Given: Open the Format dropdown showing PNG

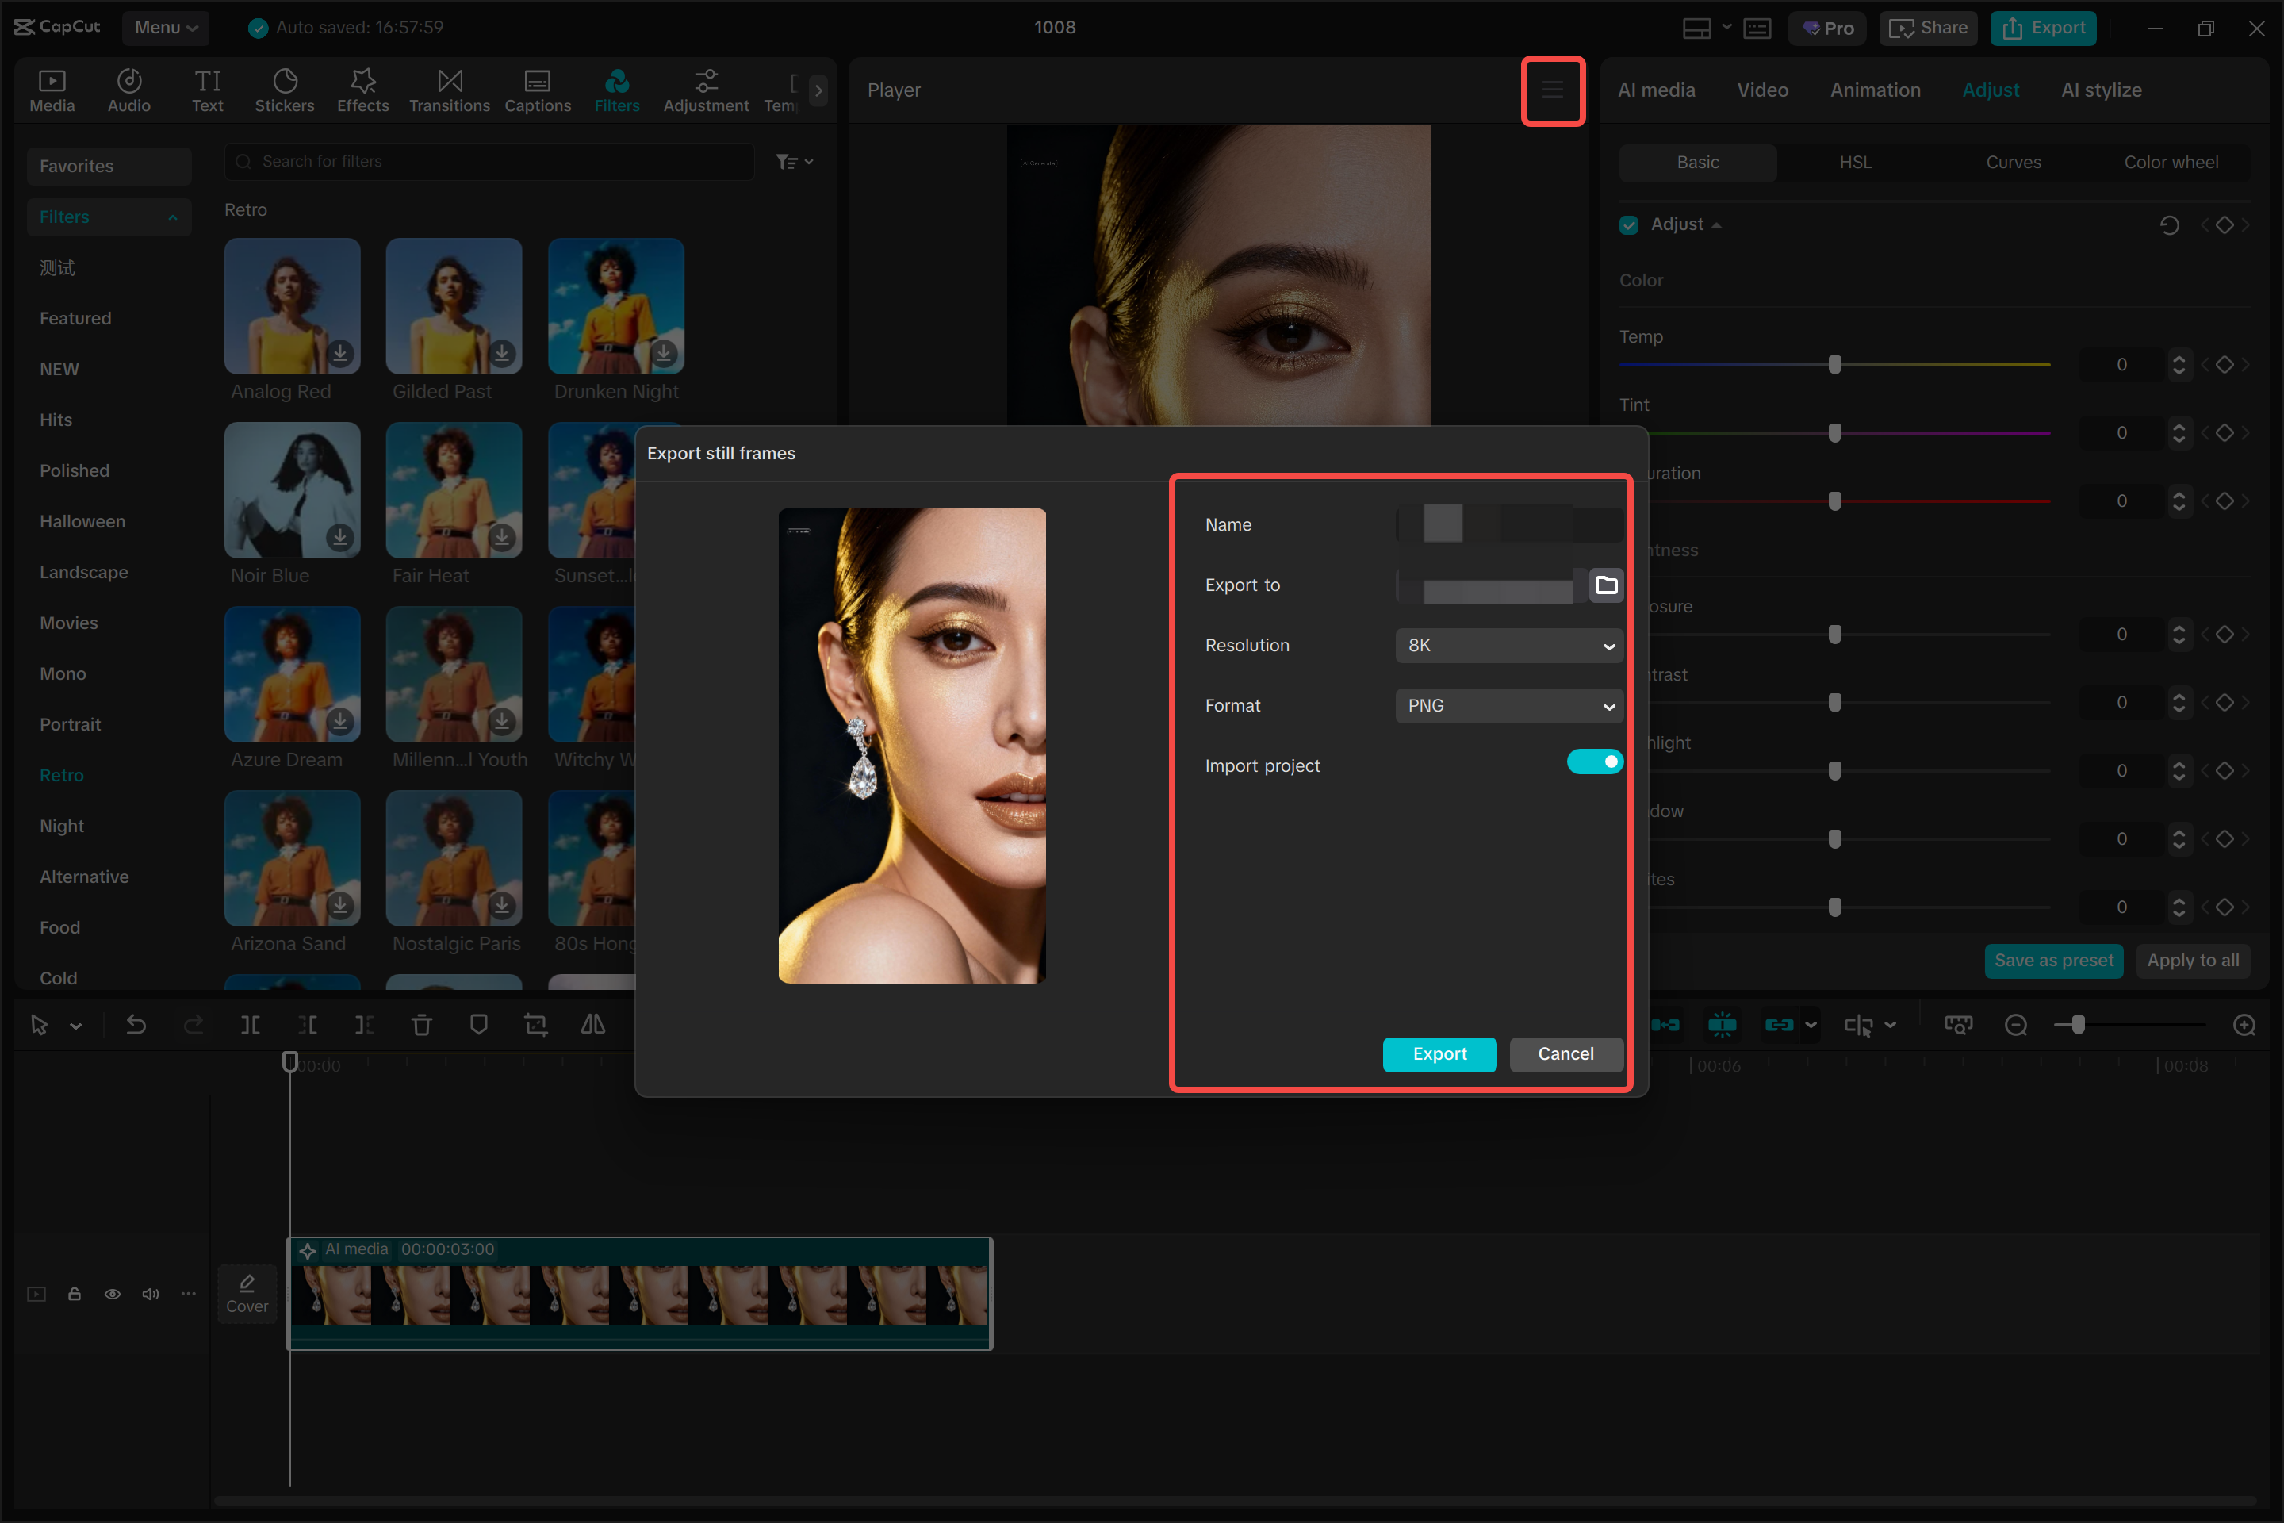Looking at the screenshot, I should (x=1508, y=705).
